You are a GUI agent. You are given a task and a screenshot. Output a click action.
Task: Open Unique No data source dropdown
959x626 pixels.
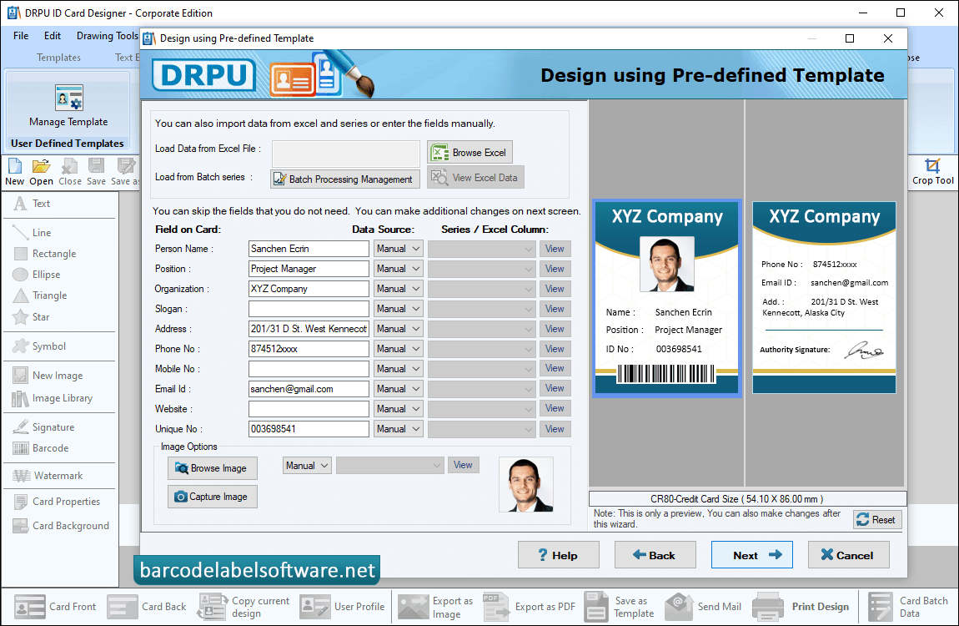click(398, 429)
